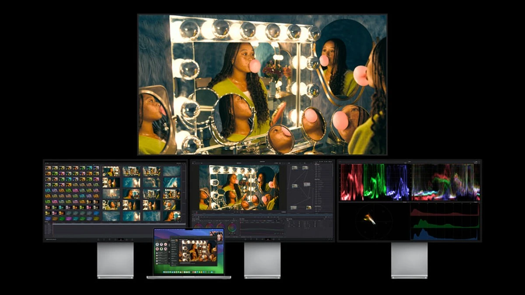Select first large clip thumbnail in left monitor gallery

(x=111, y=171)
